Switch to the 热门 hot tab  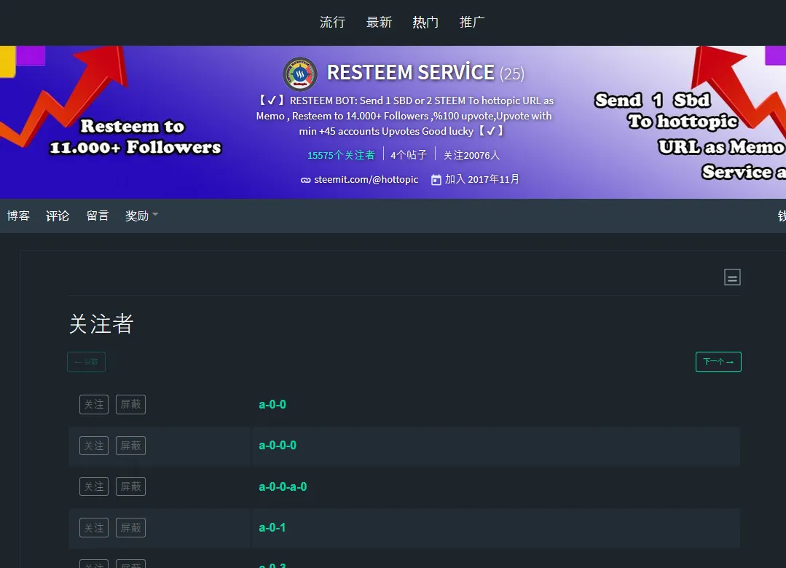point(425,22)
